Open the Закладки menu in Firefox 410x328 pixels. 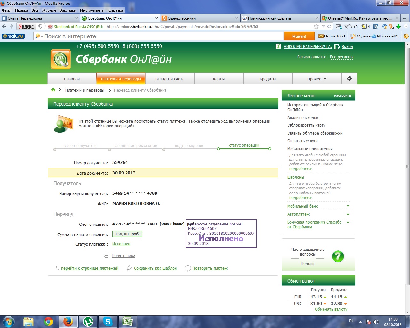coord(68,10)
